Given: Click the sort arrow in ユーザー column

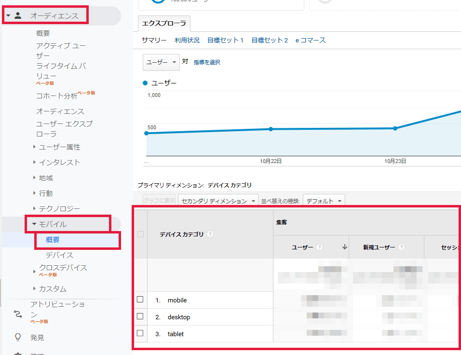Looking at the screenshot, I should pos(345,247).
